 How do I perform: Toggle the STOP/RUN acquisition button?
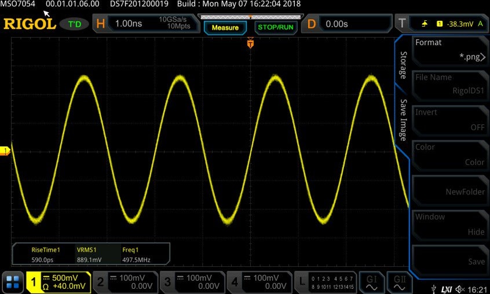pyautogui.click(x=276, y=27)
